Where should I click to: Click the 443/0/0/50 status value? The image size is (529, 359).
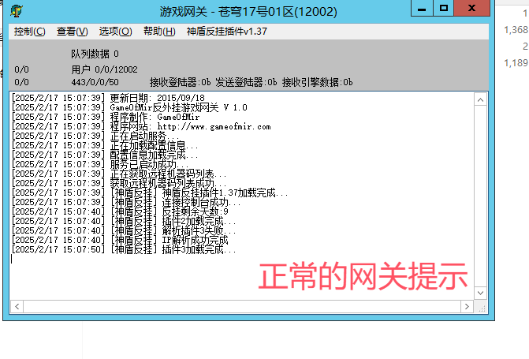[x=95, y=82]
